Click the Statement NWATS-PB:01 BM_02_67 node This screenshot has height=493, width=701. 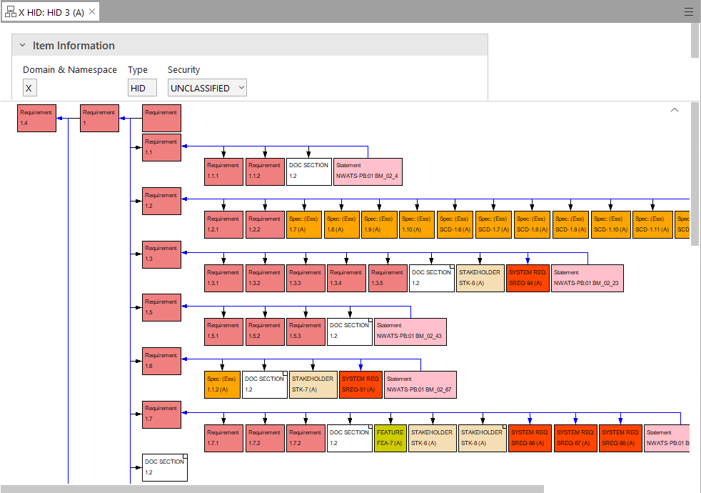point(420,384)
